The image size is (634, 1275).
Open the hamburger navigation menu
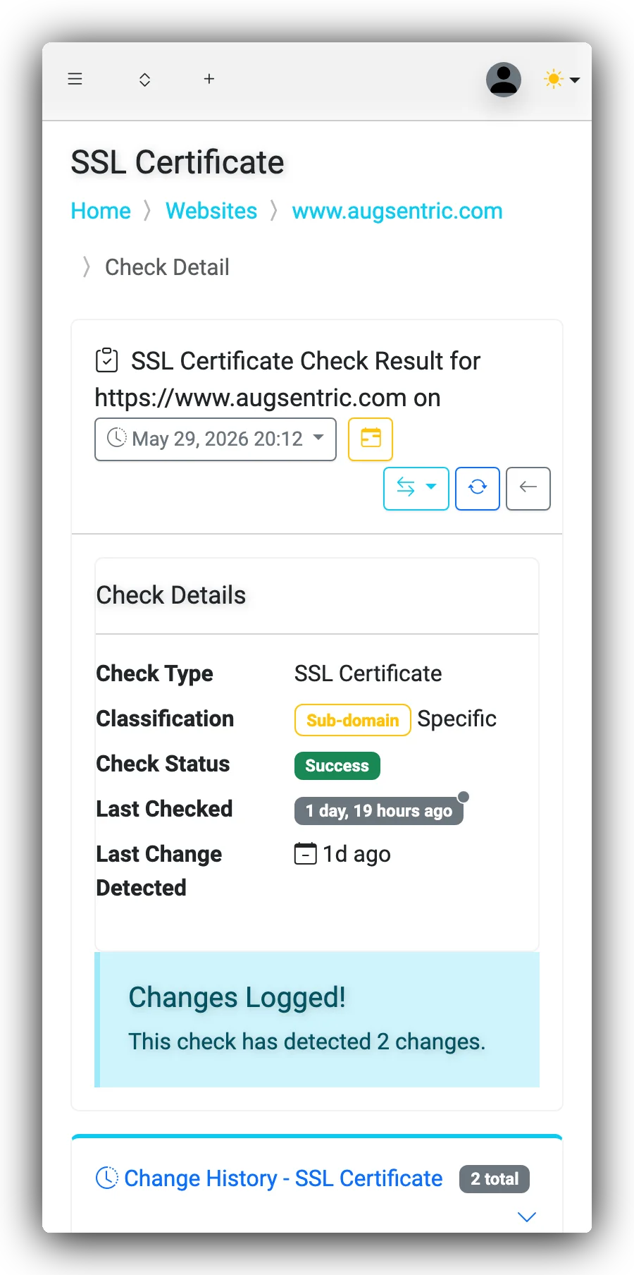pos(75,79)
